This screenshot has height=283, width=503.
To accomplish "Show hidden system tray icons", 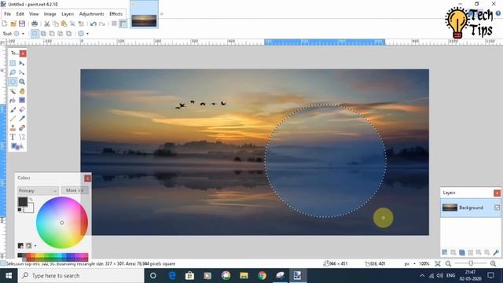I will (x=422, y=276).
